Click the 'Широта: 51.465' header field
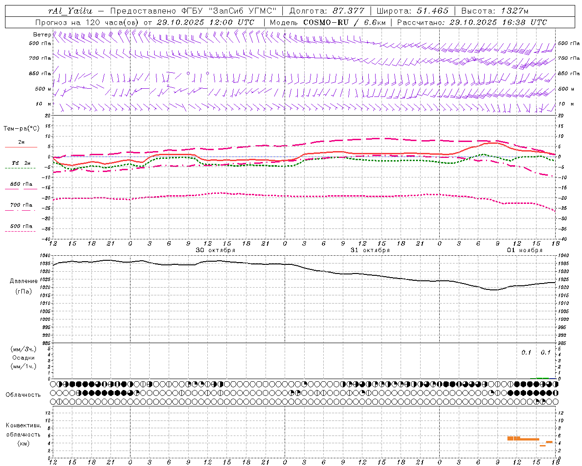Screen dimensions: 582x466 [x=413, y=11]
